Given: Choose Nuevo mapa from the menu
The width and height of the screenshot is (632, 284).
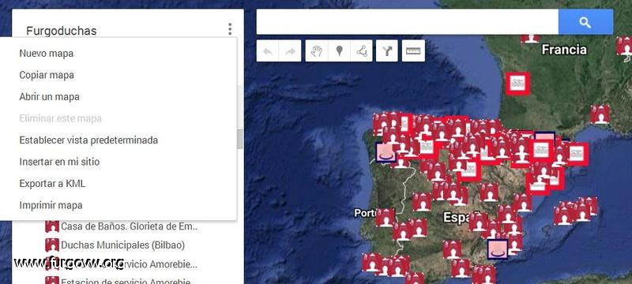Looking at the screenshot, I should click(47, 54).
